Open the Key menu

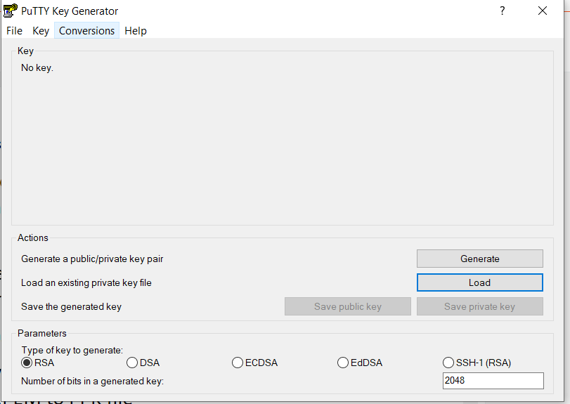[x=41, y=31]
